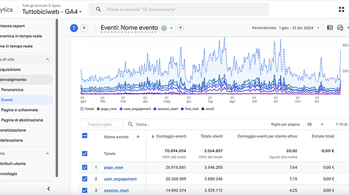Select Pagine e schermate in the sidebar
This screenshot has height=195, width=349.
point(20,110)
